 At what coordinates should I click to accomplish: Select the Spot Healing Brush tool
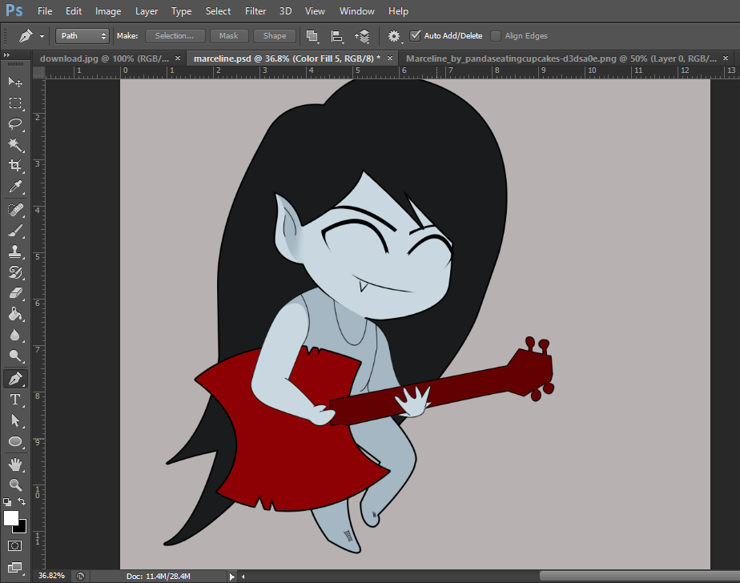[15, 210]
